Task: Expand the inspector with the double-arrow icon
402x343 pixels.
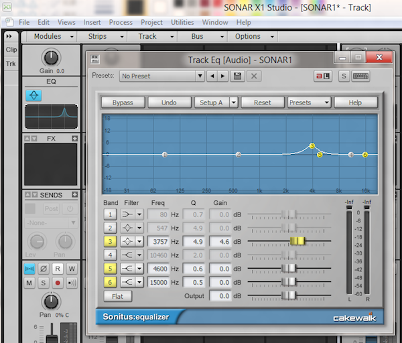Action: click(9, 36)
